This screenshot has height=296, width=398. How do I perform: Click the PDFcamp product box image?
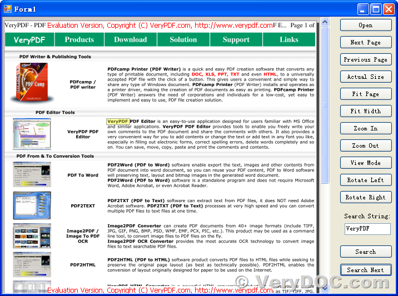pos(32,83)
